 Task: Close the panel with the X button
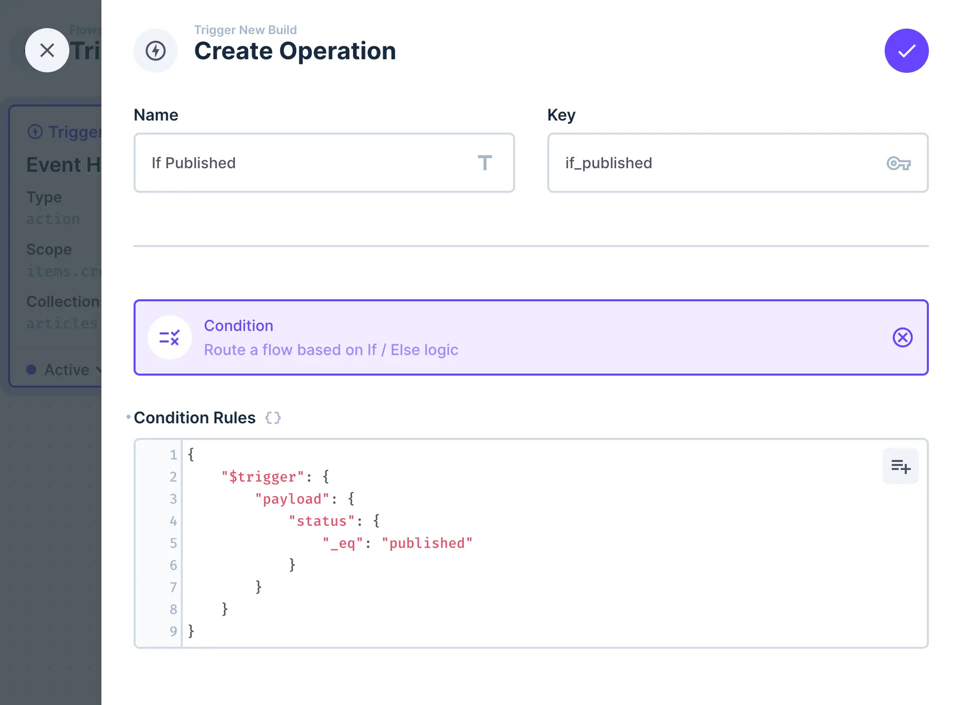click(x=47, y=50)
